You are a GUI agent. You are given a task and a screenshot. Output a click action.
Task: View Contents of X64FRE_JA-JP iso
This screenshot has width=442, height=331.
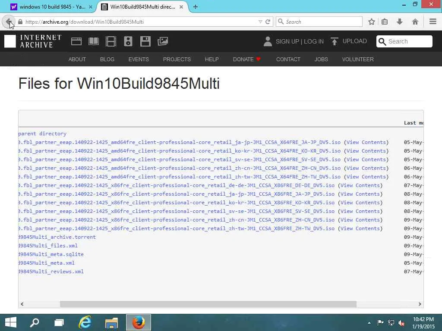(x=366, y=142)
